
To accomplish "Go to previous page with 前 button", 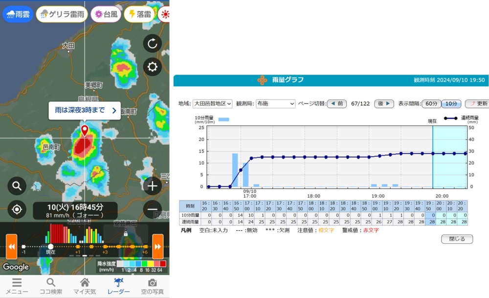I will (x=337, y=103).
